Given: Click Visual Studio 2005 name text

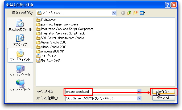Looking at the screenshot, I should point(54,42).
